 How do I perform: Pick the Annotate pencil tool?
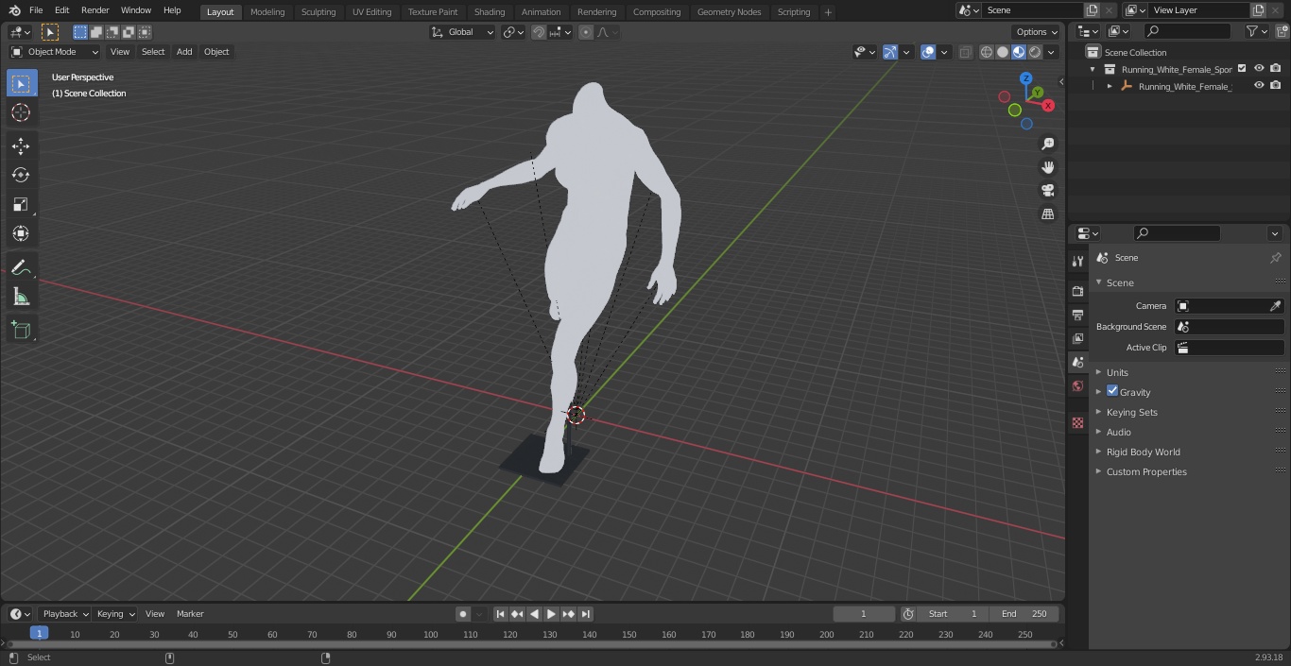tap(21, 267)
